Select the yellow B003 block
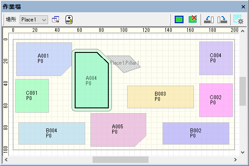This screenshot has width=249, height=166. (x=160, y=97)
